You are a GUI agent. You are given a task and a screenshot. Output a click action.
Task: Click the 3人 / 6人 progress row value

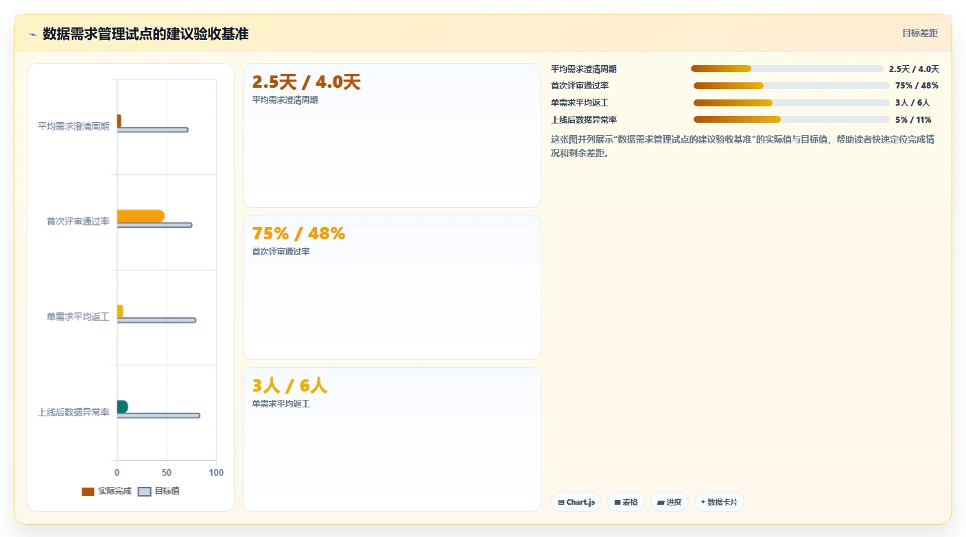click(912, 103)
